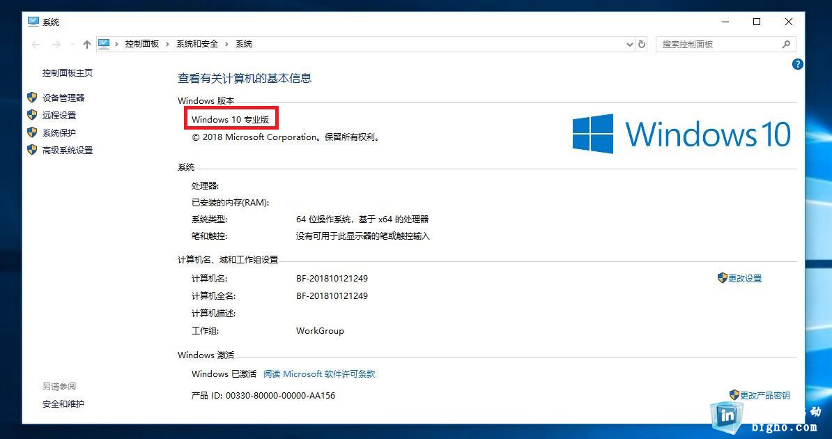Click 更改产品密钥 link
The height and width of the screenshot is (439, 832).
pyautogui.click(x=765, y=396)
